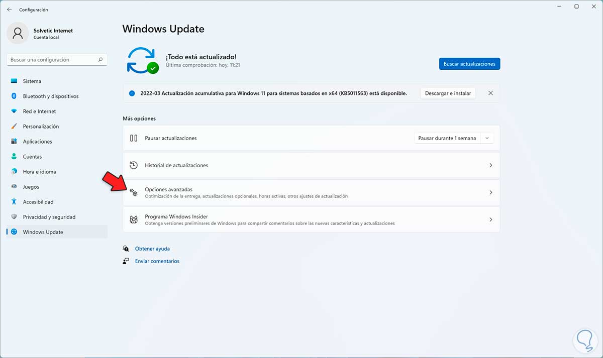This screenshot has height=358, width=603.
Task: Click the large update sync status icon
Action: [x=143, y=60]
